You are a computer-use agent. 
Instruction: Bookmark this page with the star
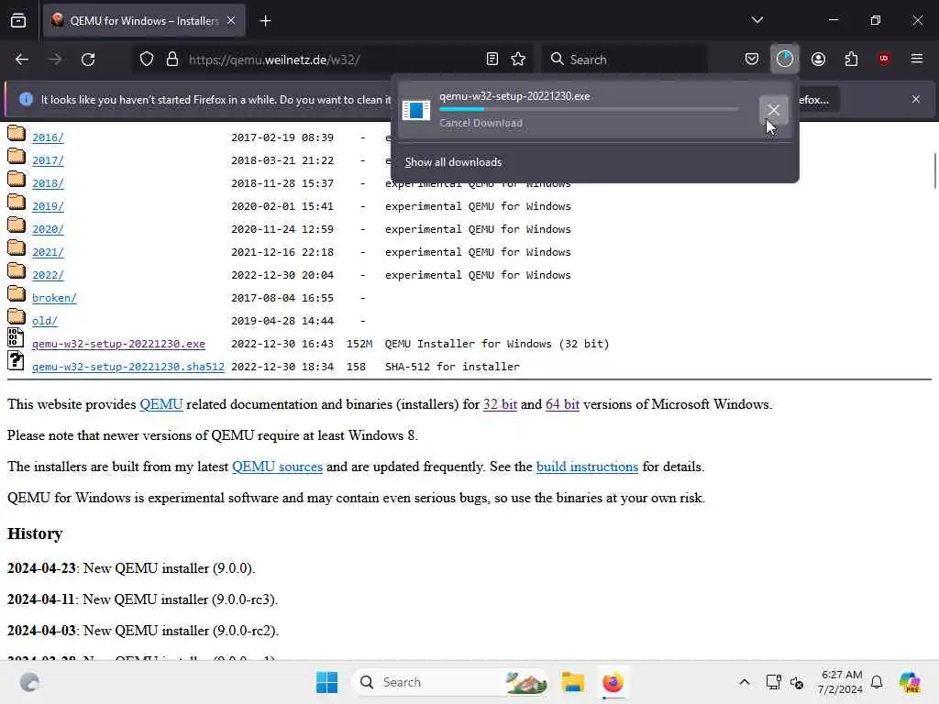(519, 60)
